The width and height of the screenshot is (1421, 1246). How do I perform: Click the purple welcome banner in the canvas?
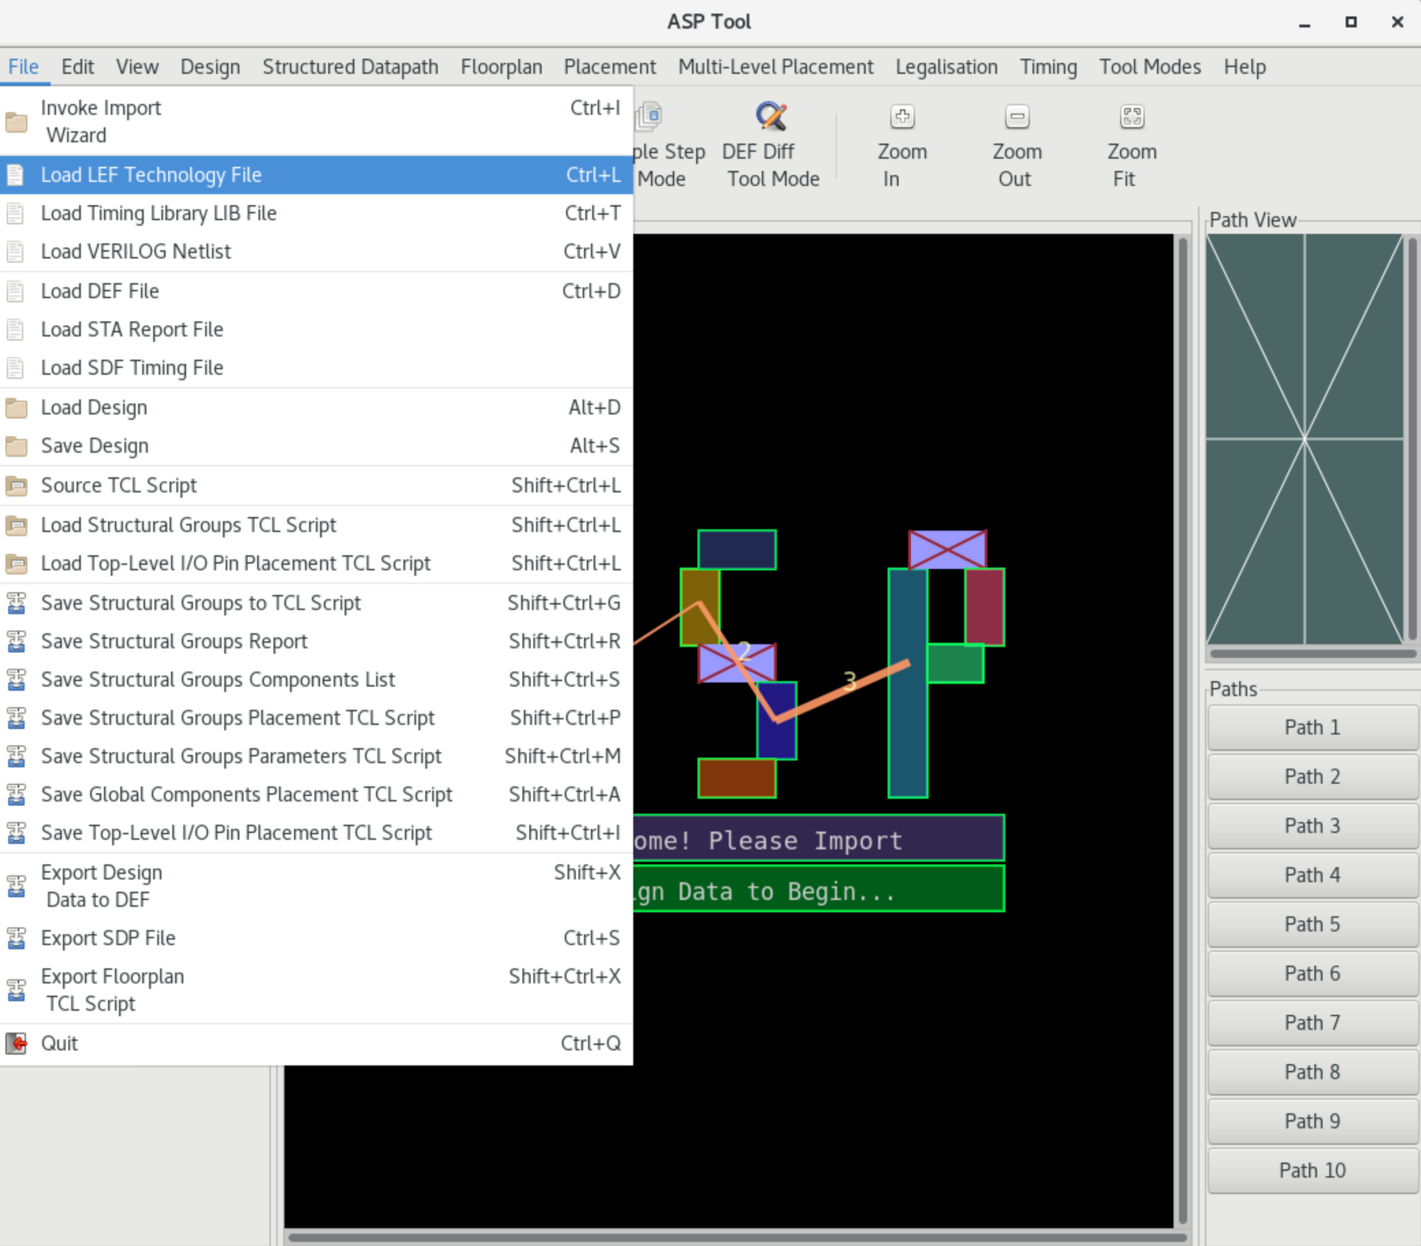pyautogui.click(x=819, y=838)
